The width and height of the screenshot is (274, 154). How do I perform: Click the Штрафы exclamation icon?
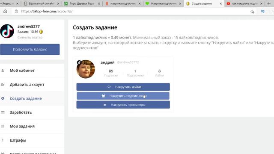point(3,140)
